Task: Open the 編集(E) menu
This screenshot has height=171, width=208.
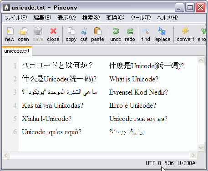Action: (x=42, y=18)
